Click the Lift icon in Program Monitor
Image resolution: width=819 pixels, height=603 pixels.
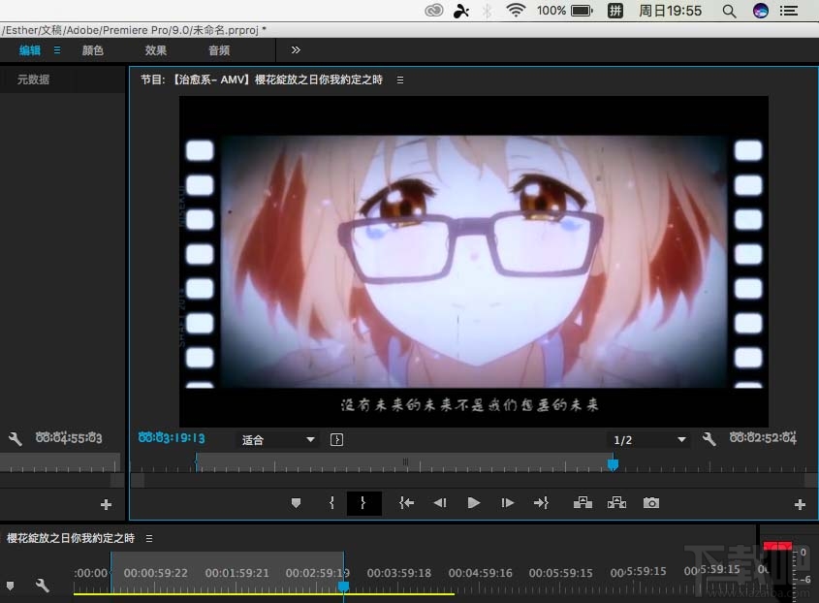[x=582, y=502]
